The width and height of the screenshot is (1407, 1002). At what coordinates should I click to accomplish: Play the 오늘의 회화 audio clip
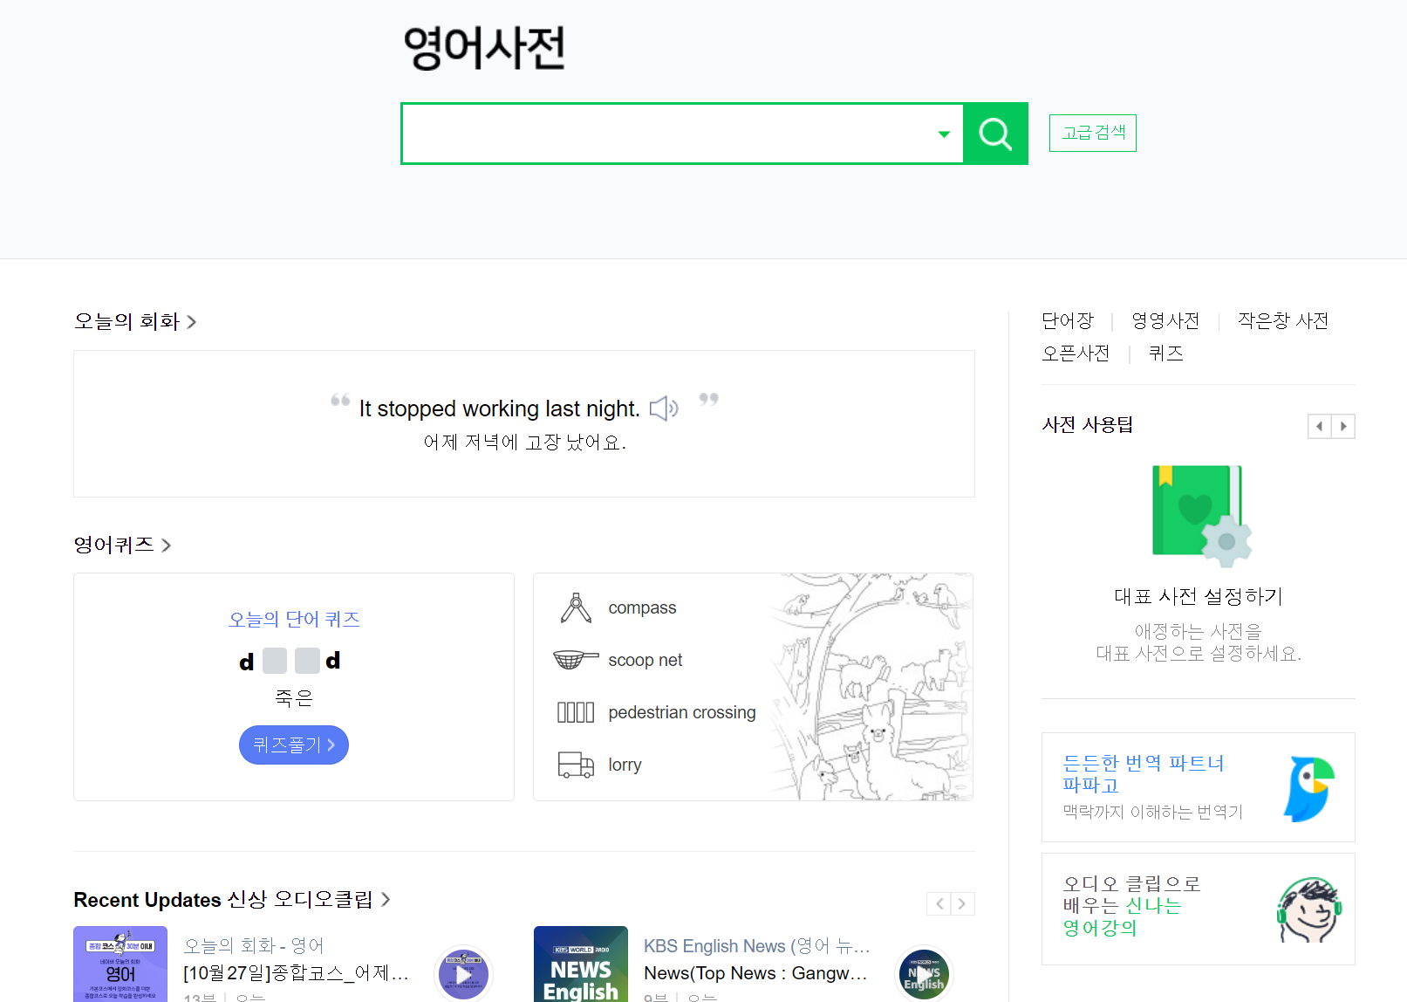click(x=463, y=973)
